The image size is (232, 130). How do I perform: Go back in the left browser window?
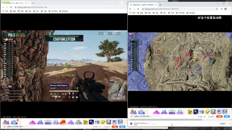[3, 7]
